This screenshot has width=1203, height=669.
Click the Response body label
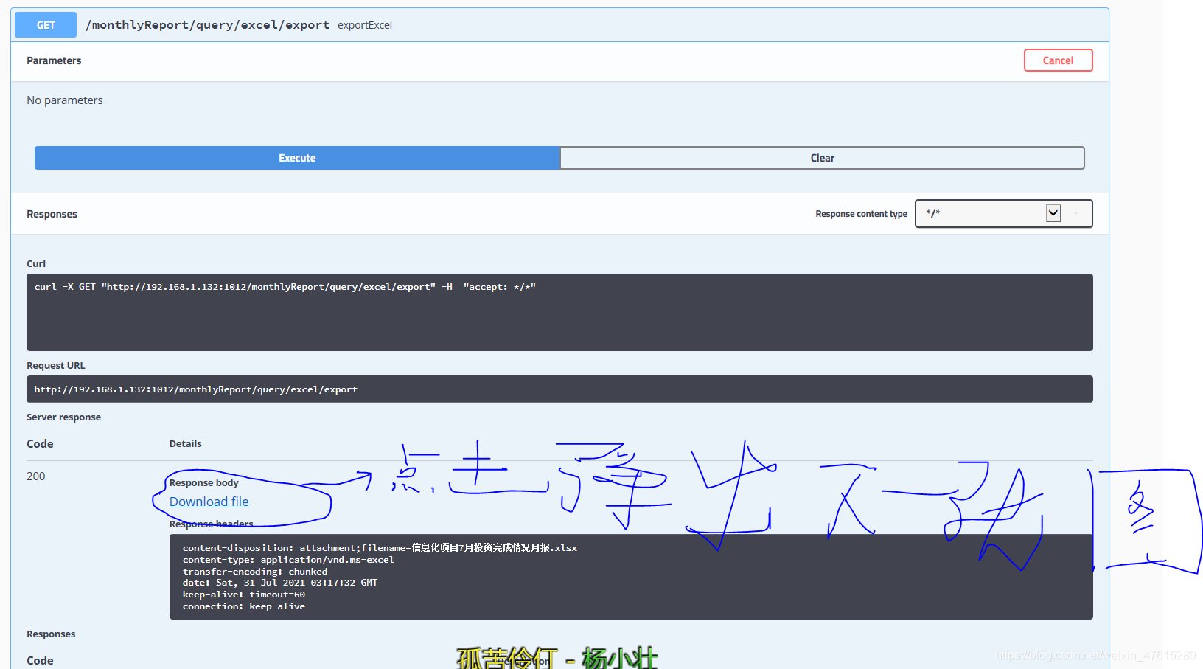204,483
